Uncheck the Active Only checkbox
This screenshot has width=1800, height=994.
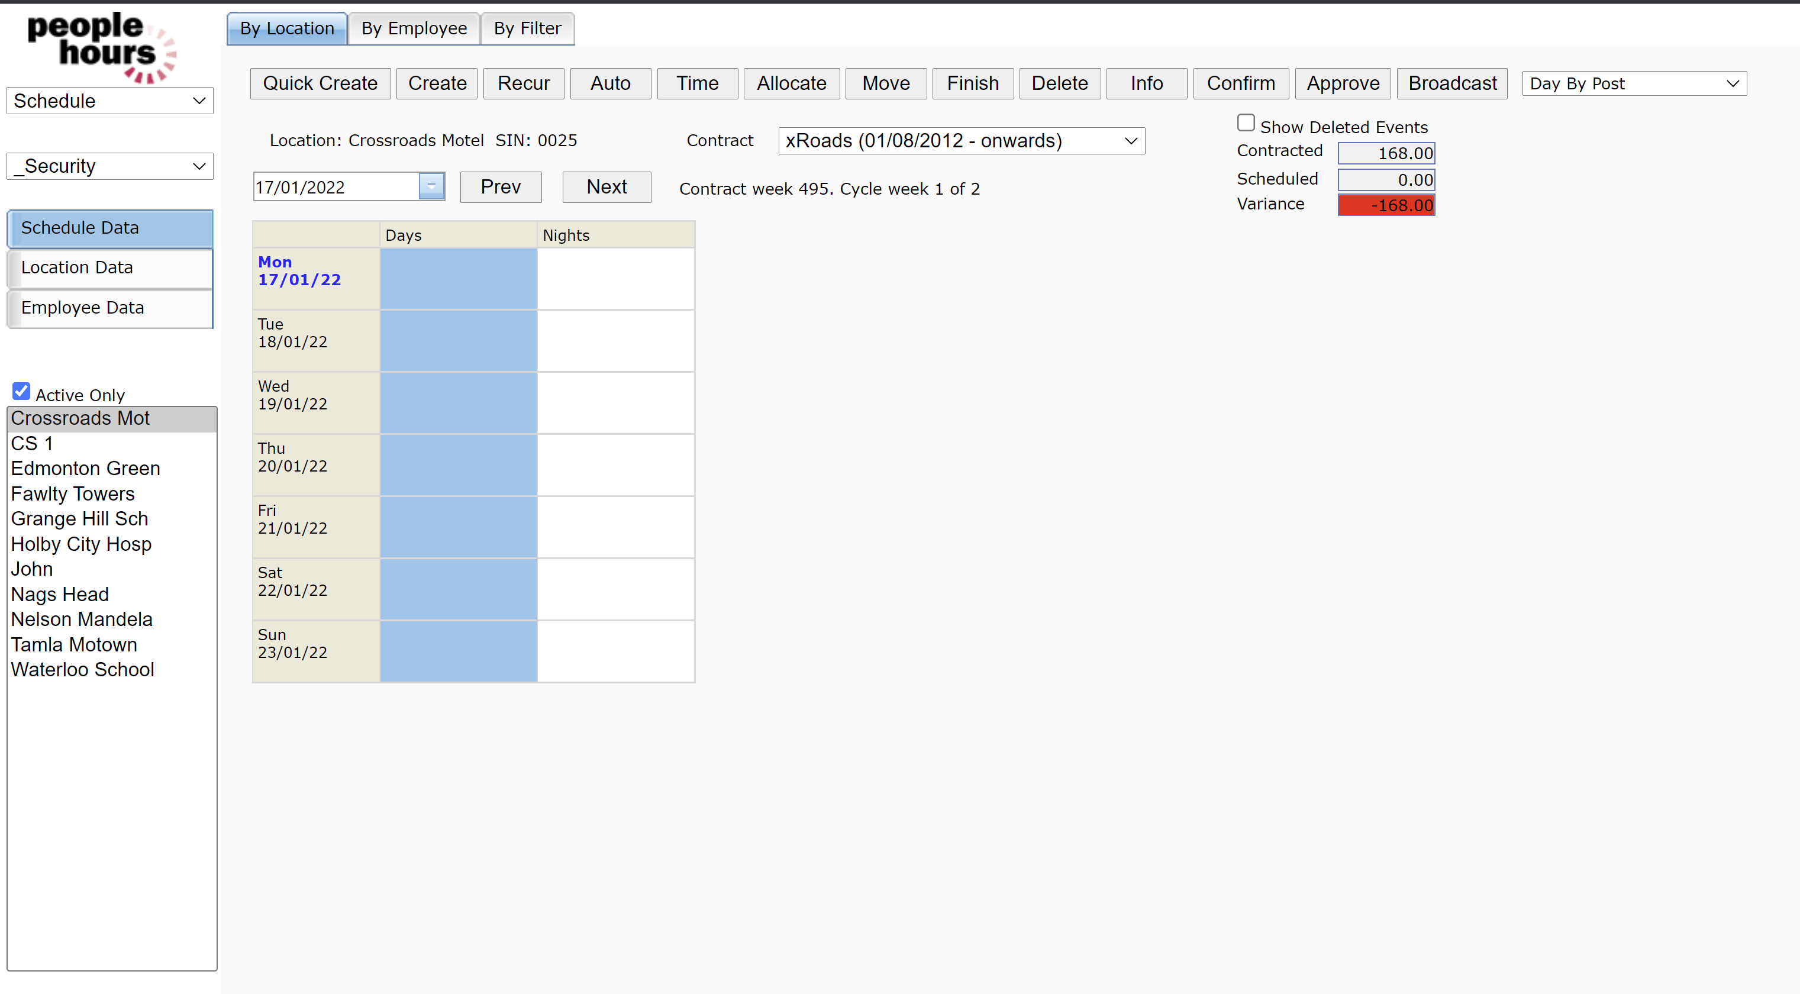(x=21, y=391)
